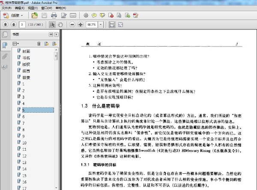The width and height of the screenshot is (257, 190).
Task: Click the Zoom out minus button
Action: [x=72, y=25]
